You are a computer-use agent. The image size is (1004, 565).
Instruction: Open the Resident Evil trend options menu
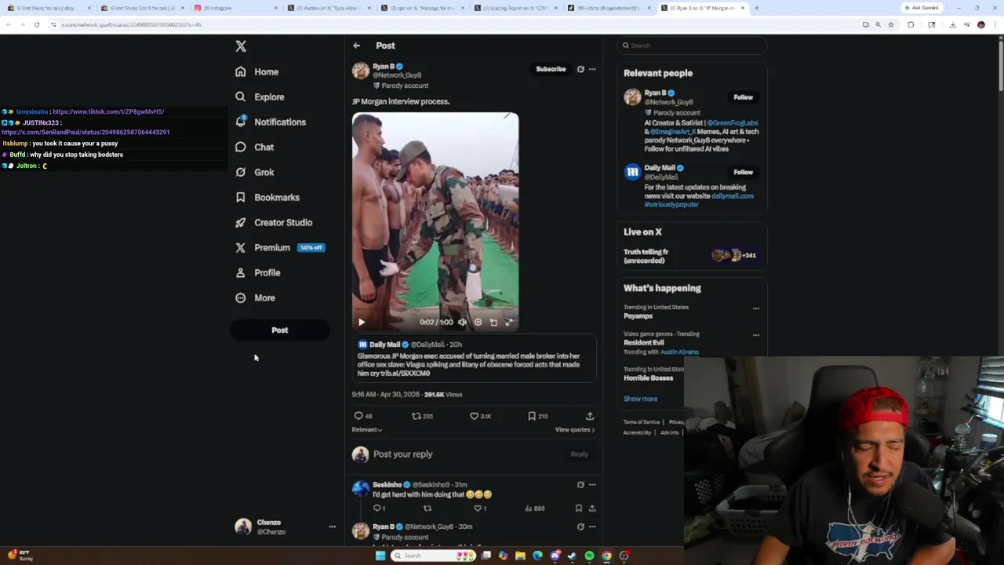(756, 335)
